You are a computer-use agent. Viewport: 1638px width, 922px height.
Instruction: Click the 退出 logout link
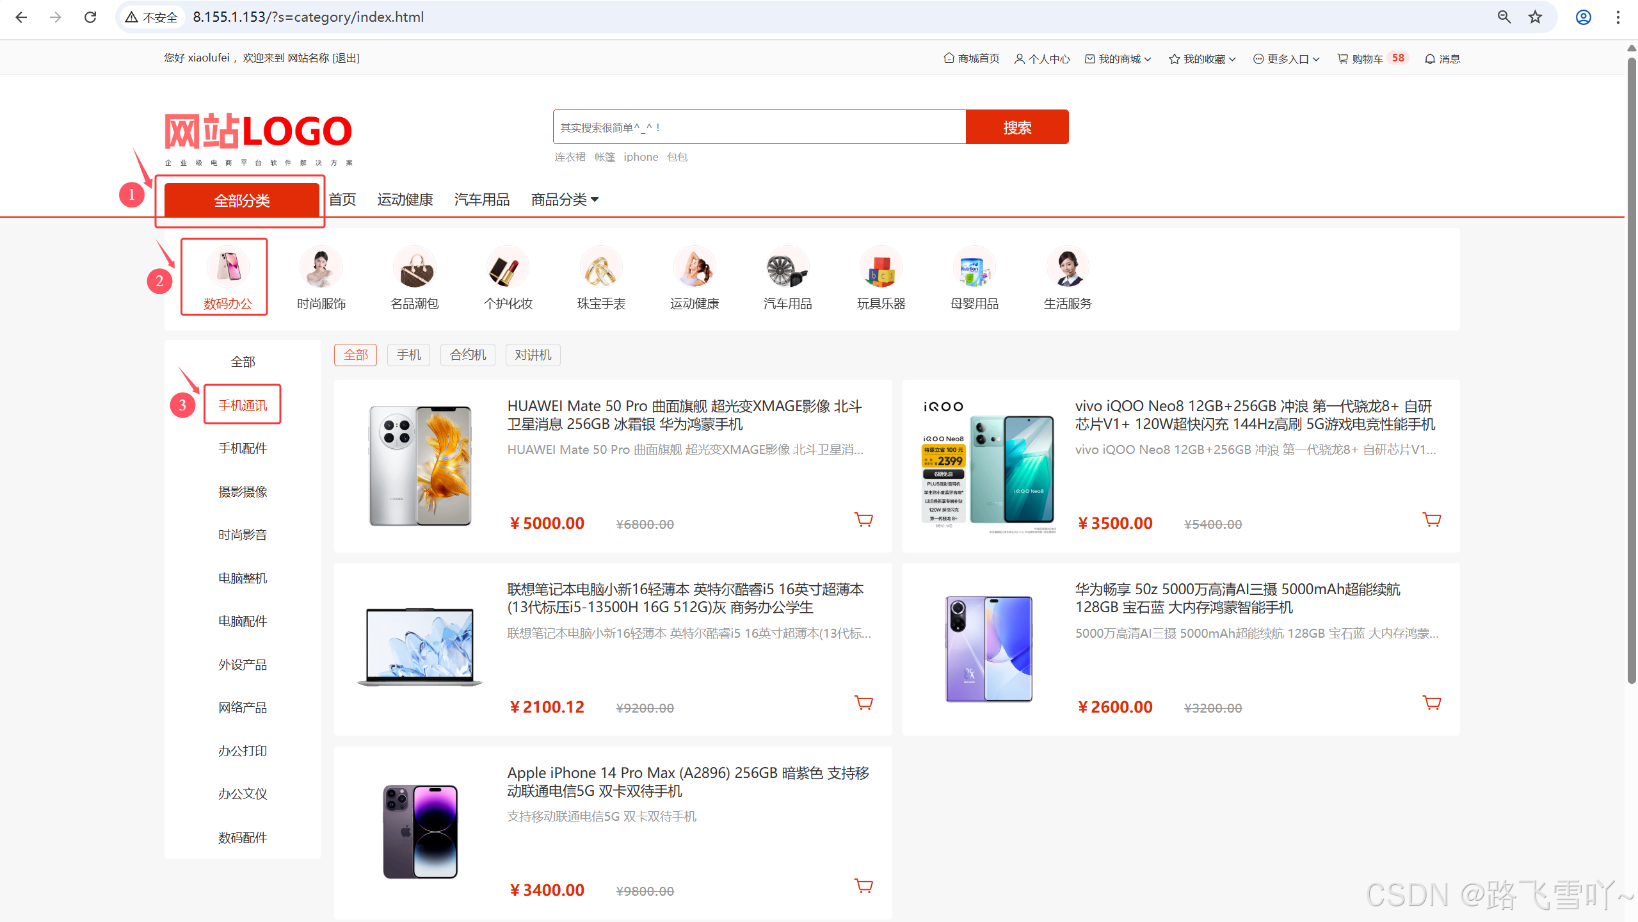point(346,58)
